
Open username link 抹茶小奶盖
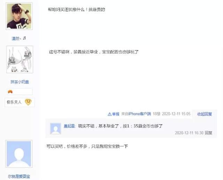click(20, 82)
